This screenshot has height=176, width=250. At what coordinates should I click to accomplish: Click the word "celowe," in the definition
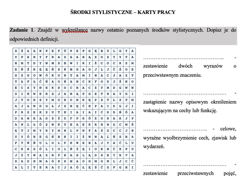coord(228,129)
